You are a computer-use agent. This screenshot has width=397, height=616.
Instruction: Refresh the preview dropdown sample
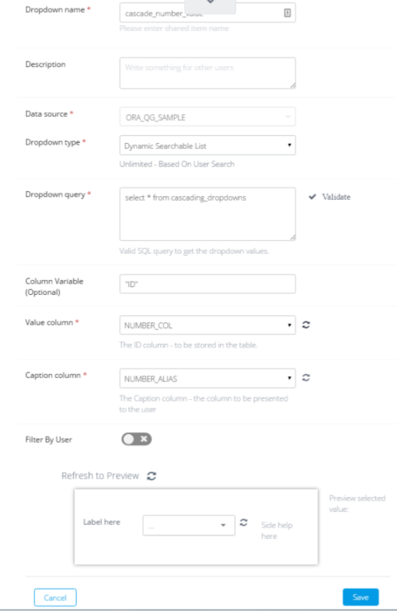tap(244, 523)
